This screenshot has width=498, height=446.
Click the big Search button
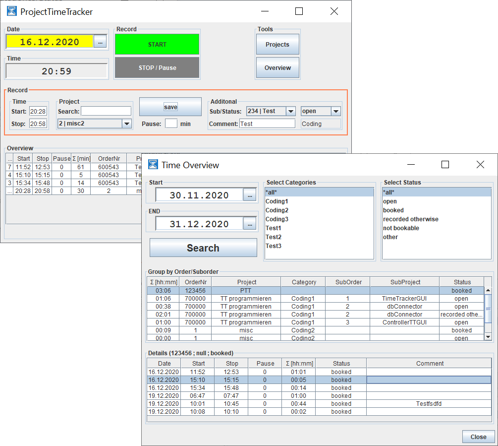coord(203,248)
